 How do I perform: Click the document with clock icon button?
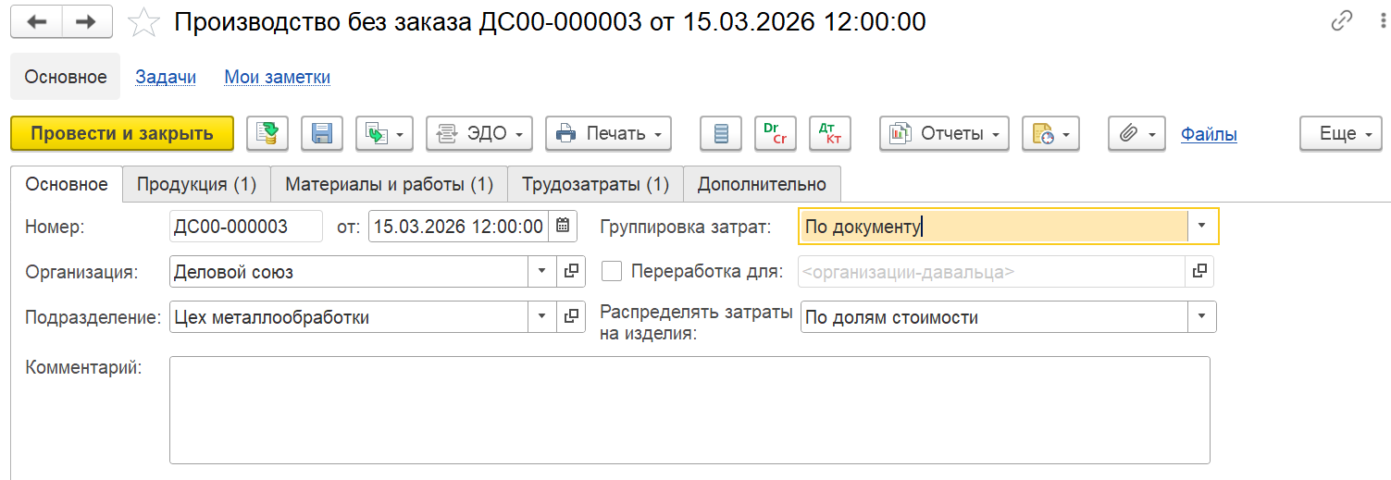pos(1050,133)
